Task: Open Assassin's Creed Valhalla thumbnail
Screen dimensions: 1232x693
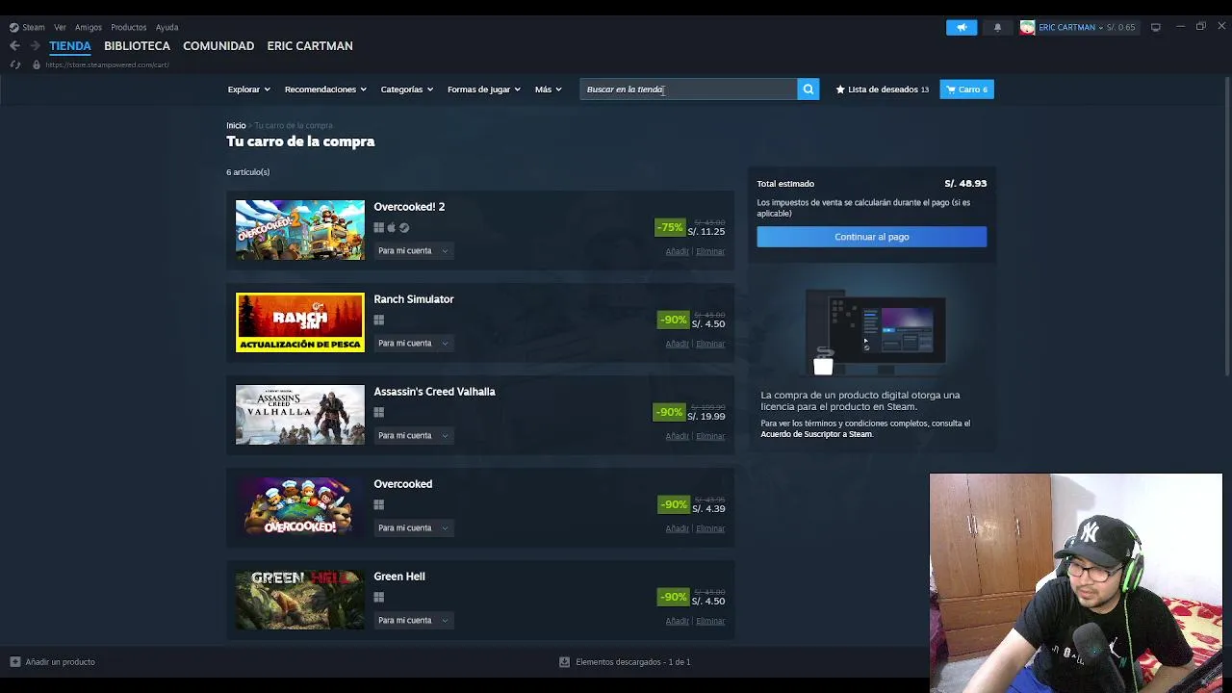Action: (300, 415)
